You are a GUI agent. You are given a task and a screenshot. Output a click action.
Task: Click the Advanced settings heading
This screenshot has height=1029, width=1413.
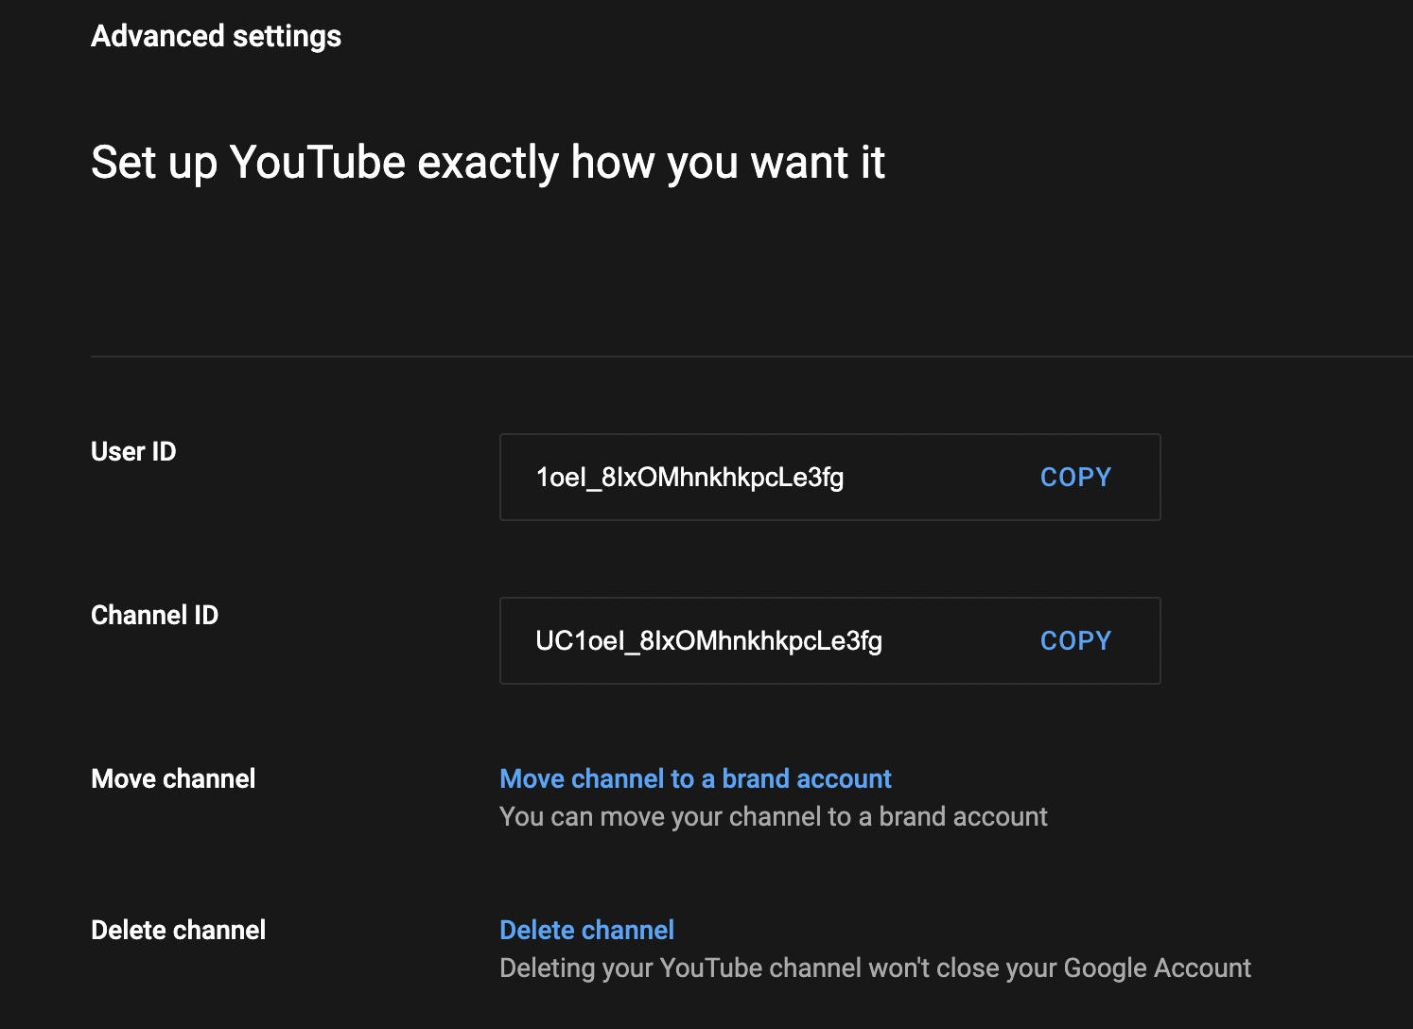(x=216, y=36)
